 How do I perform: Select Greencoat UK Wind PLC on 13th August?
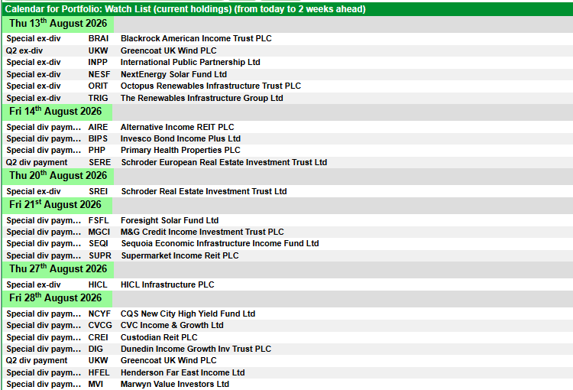[169, 50]
